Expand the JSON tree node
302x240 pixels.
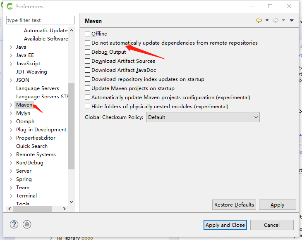11,80
